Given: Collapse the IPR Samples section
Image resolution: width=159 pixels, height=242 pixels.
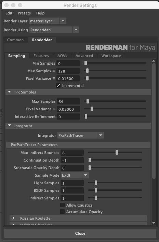Looking at the screenshot, I should [10, 92].
